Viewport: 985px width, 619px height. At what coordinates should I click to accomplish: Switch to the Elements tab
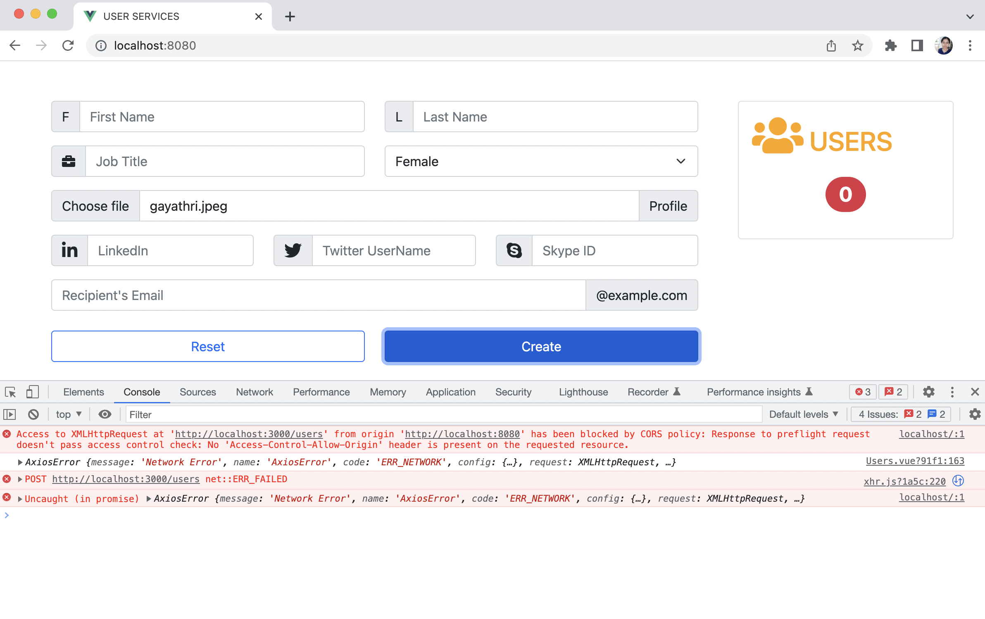83,392
